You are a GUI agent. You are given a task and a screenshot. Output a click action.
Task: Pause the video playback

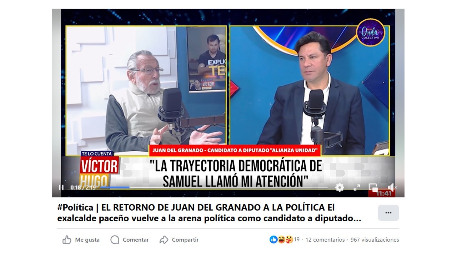click(x=61, y=187)
